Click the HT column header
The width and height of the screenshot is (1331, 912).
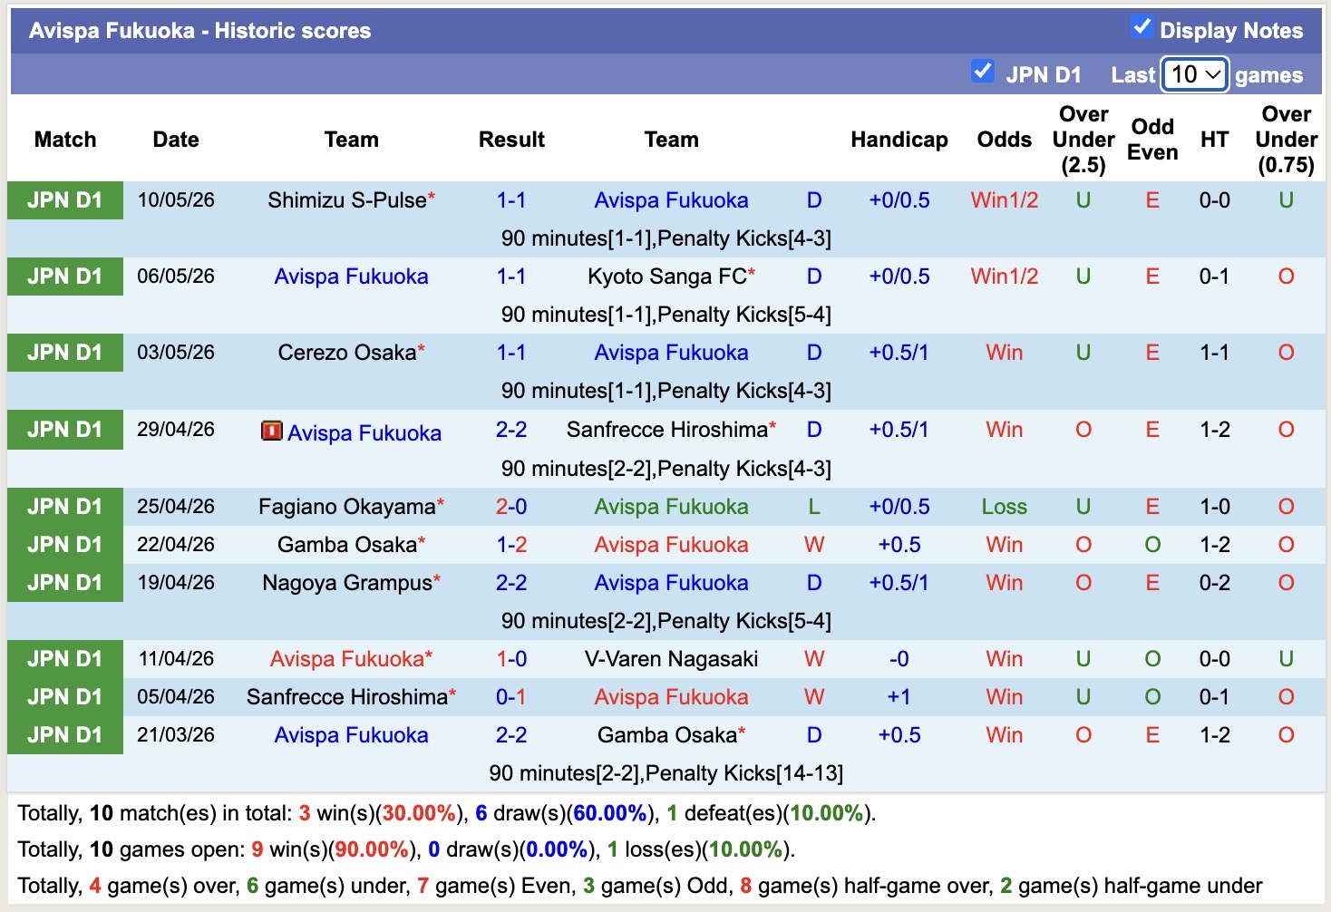click(1215, 140)
